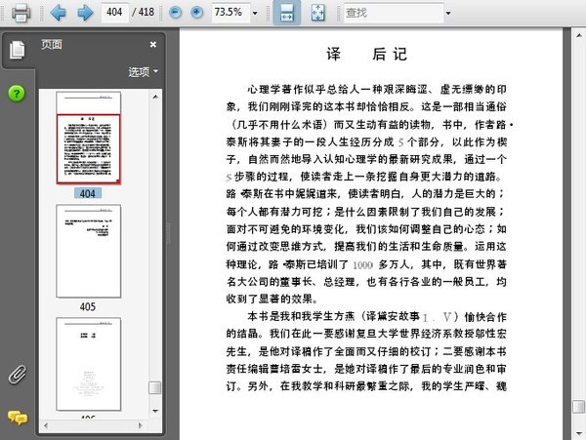Click the print icon in toolbar
Image resolution: width=586 pixels, height=440 pixels.
point(21,13)
